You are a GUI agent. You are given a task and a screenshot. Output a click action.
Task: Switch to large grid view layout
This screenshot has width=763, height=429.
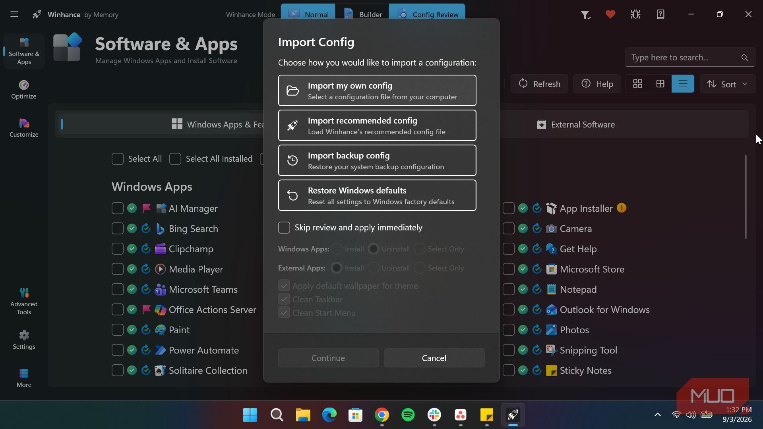click(x=637, y=84)
